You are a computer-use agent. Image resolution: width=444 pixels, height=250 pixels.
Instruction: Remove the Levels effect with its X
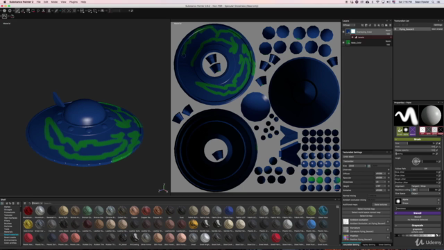(391, 37)
